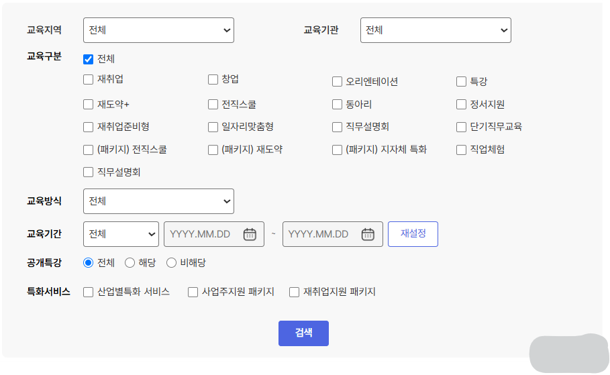Check the 재취업준비형 checkbox
Screen dimensions: 610x375
coord(89,127)
